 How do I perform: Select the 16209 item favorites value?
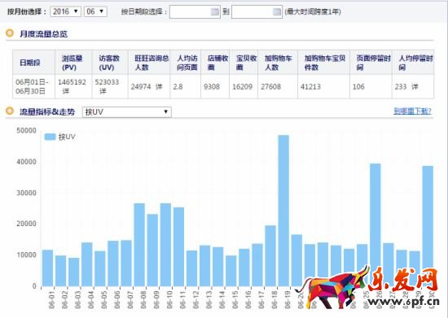click(242, 87)
